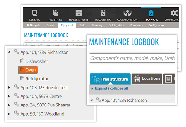This screenshot has width=186, height=127.
Task: Select App. 101, 1234 Richardson in front panel
Action: 124,100
